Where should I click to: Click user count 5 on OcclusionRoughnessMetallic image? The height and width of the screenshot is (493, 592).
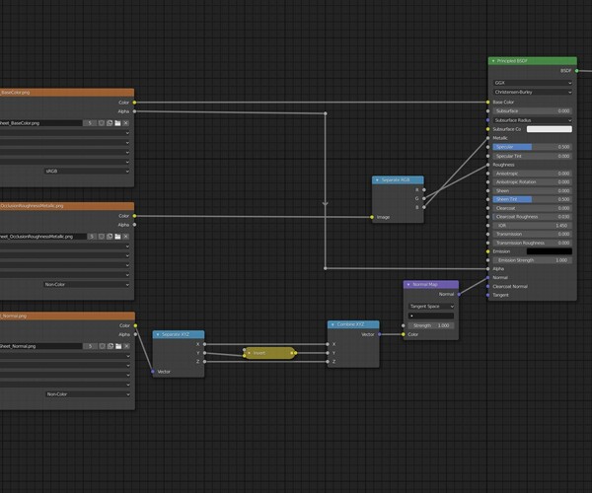tap(92, 237)
